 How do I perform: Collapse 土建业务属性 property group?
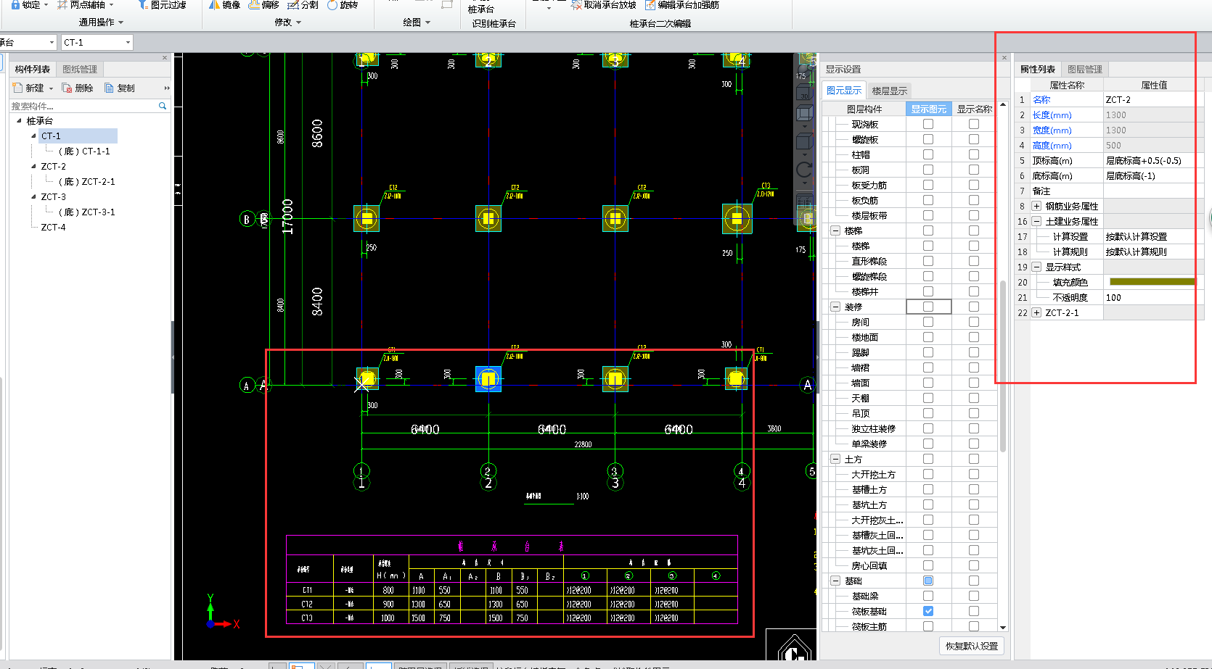tap(1036, 221)
